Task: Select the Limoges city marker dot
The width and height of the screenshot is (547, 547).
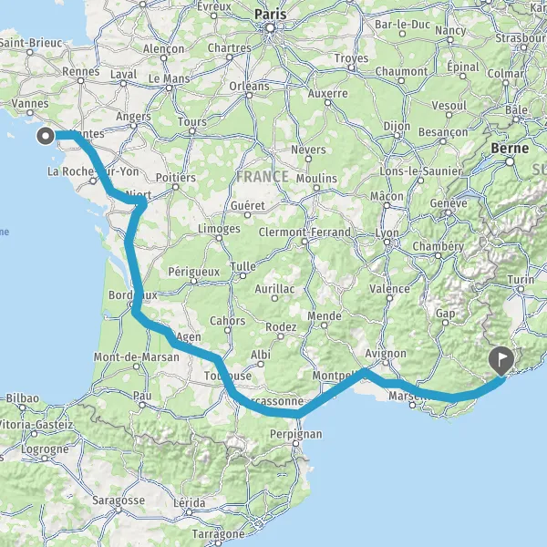Action: tap(219, 238)
